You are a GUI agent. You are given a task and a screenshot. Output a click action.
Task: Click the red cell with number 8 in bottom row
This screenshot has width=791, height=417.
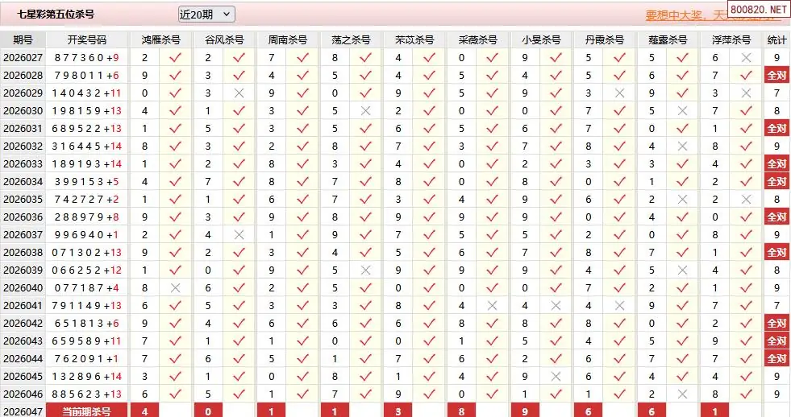pos(461,411)
